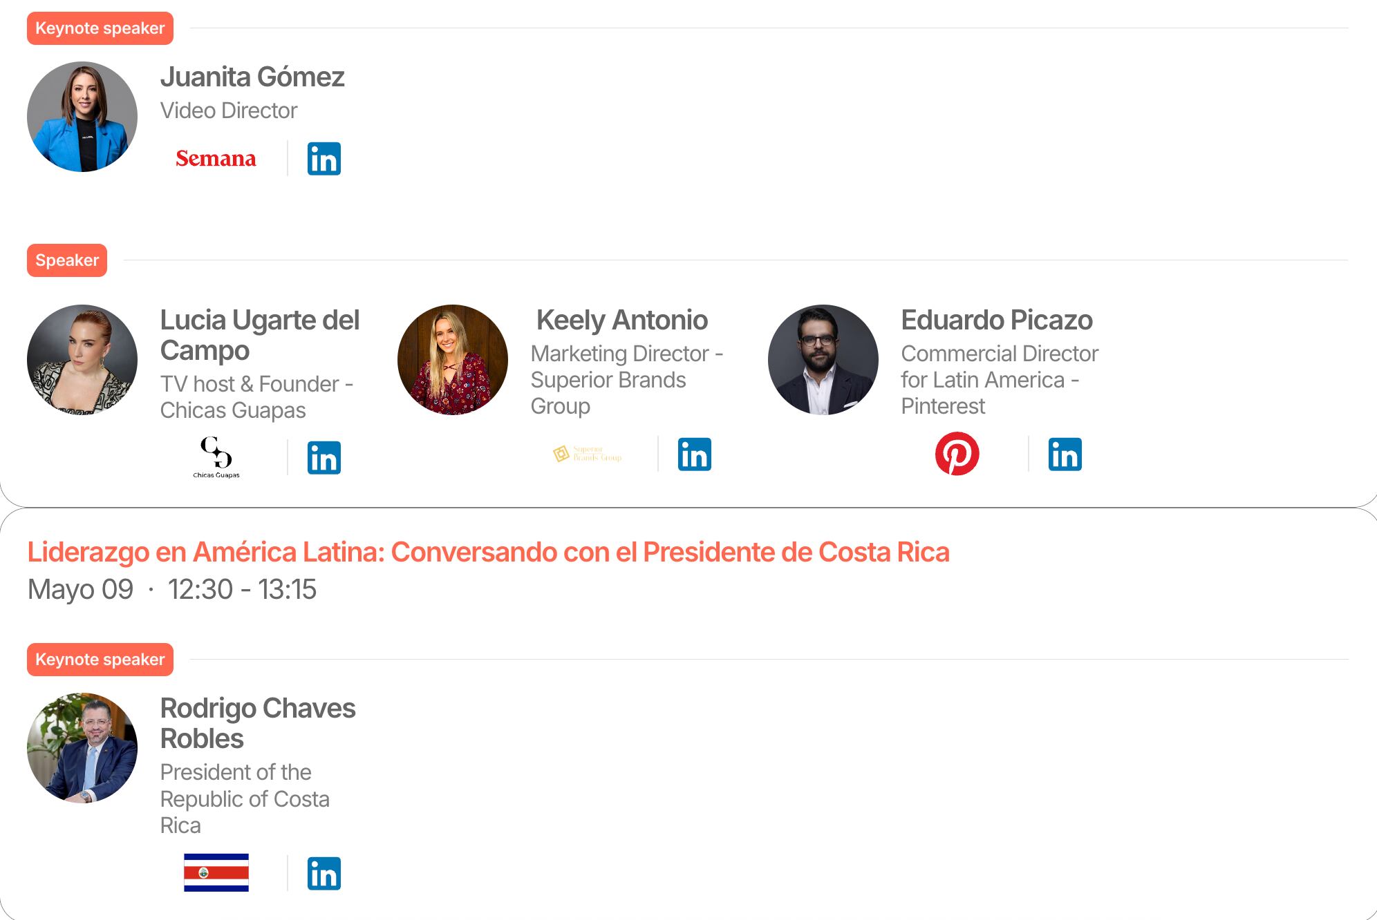This screenshot has height=920, width=1377.
Task: Click the Semana logo
Action: point(216,159)
